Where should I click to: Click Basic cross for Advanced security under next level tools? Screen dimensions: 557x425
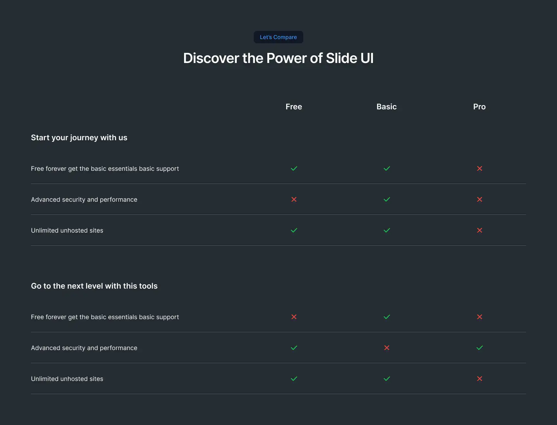(387, 348)
